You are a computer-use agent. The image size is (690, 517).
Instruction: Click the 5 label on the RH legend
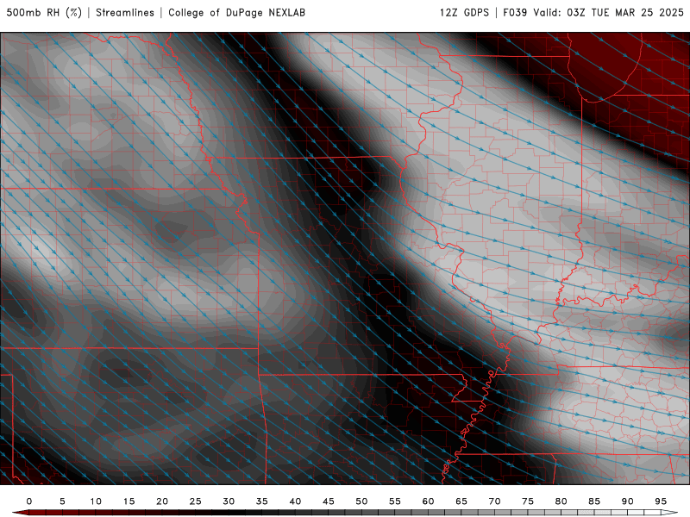pyautogui.click(x=62, y=501)
